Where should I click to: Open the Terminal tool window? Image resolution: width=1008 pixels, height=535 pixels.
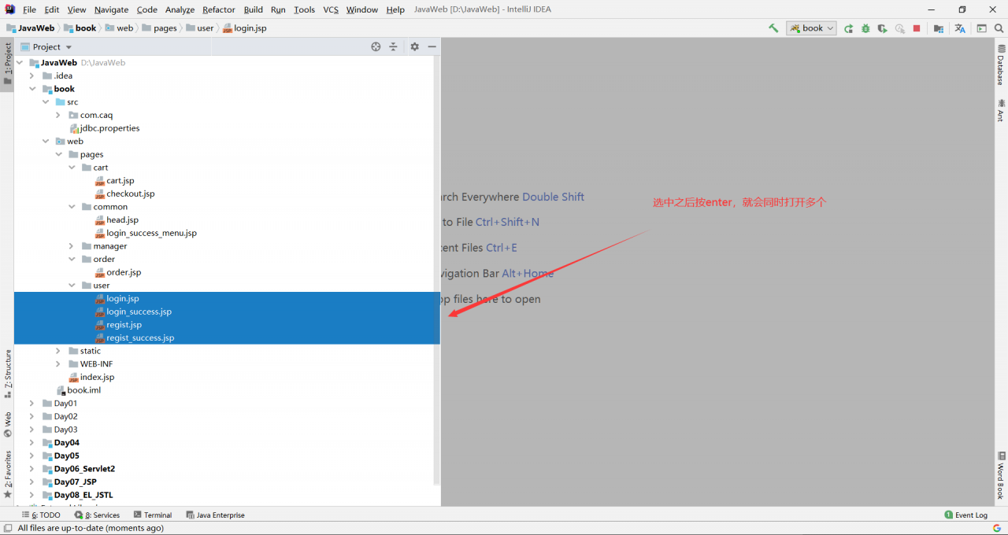pos(153,515)
